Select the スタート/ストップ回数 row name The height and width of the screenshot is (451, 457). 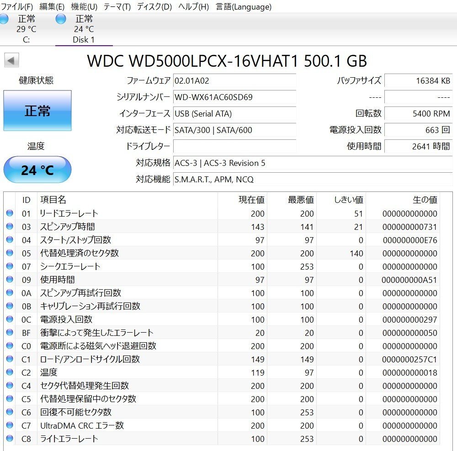(x=75, y=240)
